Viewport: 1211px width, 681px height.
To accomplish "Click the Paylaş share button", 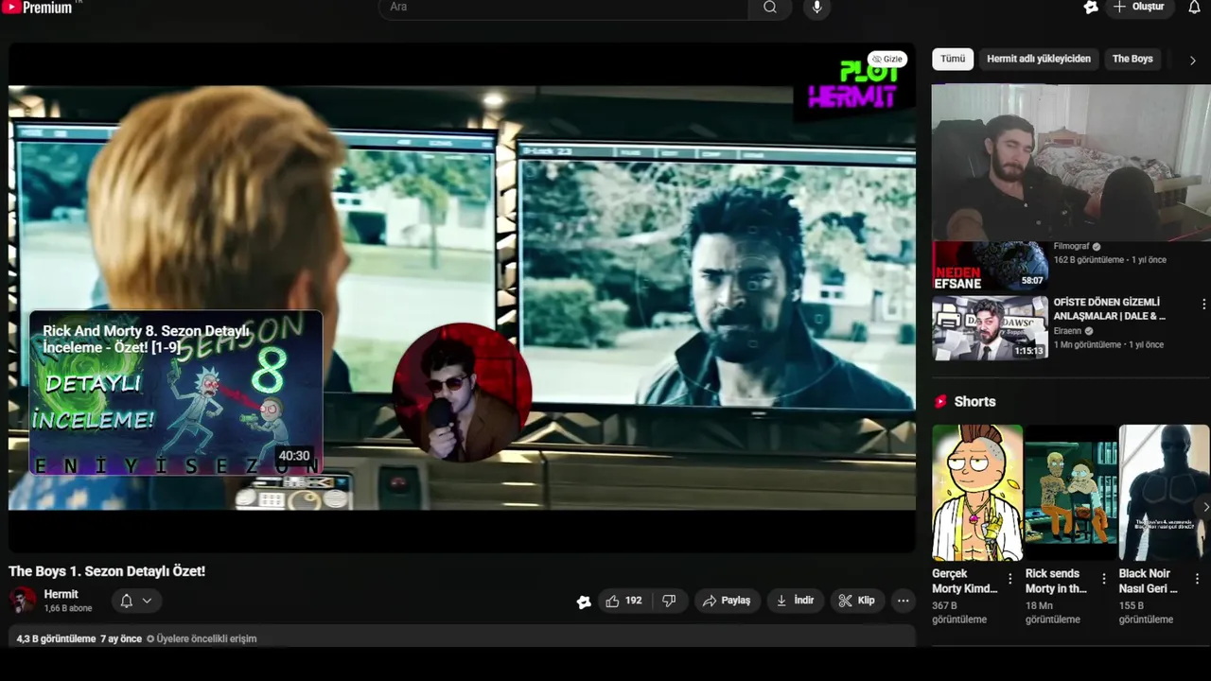I will [x=727, y=601].
